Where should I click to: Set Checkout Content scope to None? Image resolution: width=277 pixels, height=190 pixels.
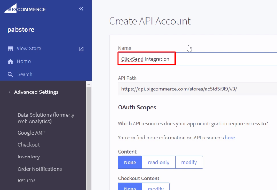point(130,187)
